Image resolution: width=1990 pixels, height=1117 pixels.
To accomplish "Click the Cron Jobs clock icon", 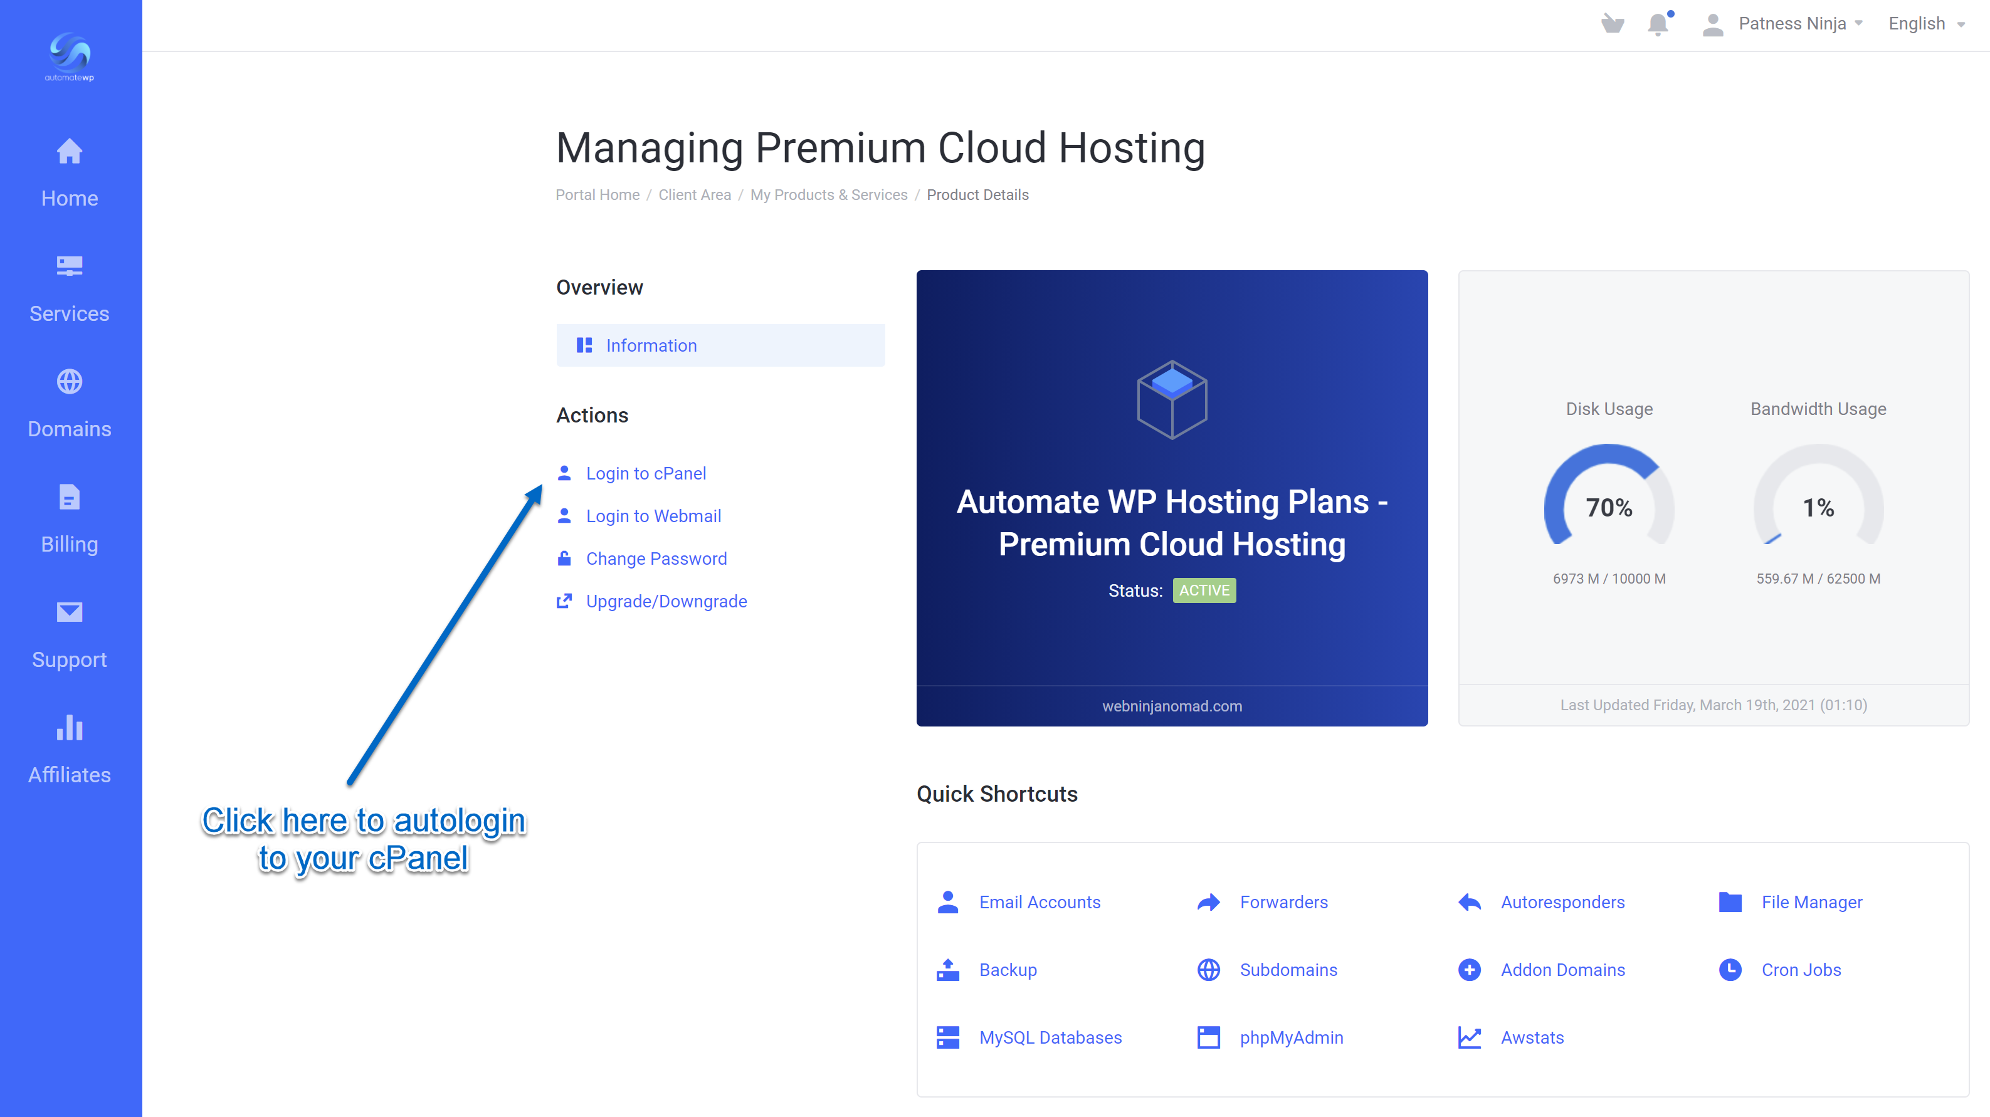I will [1730, 970].
